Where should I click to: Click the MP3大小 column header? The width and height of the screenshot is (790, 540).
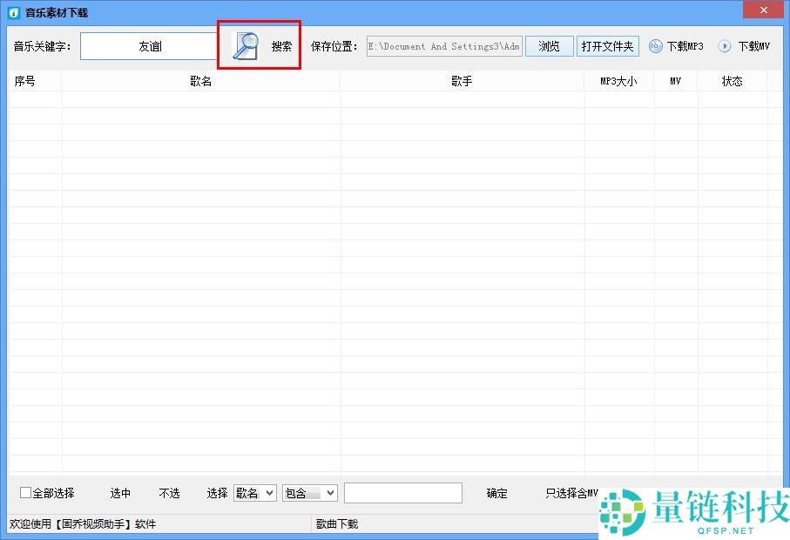pyautogui.click(x=618, y=81)
